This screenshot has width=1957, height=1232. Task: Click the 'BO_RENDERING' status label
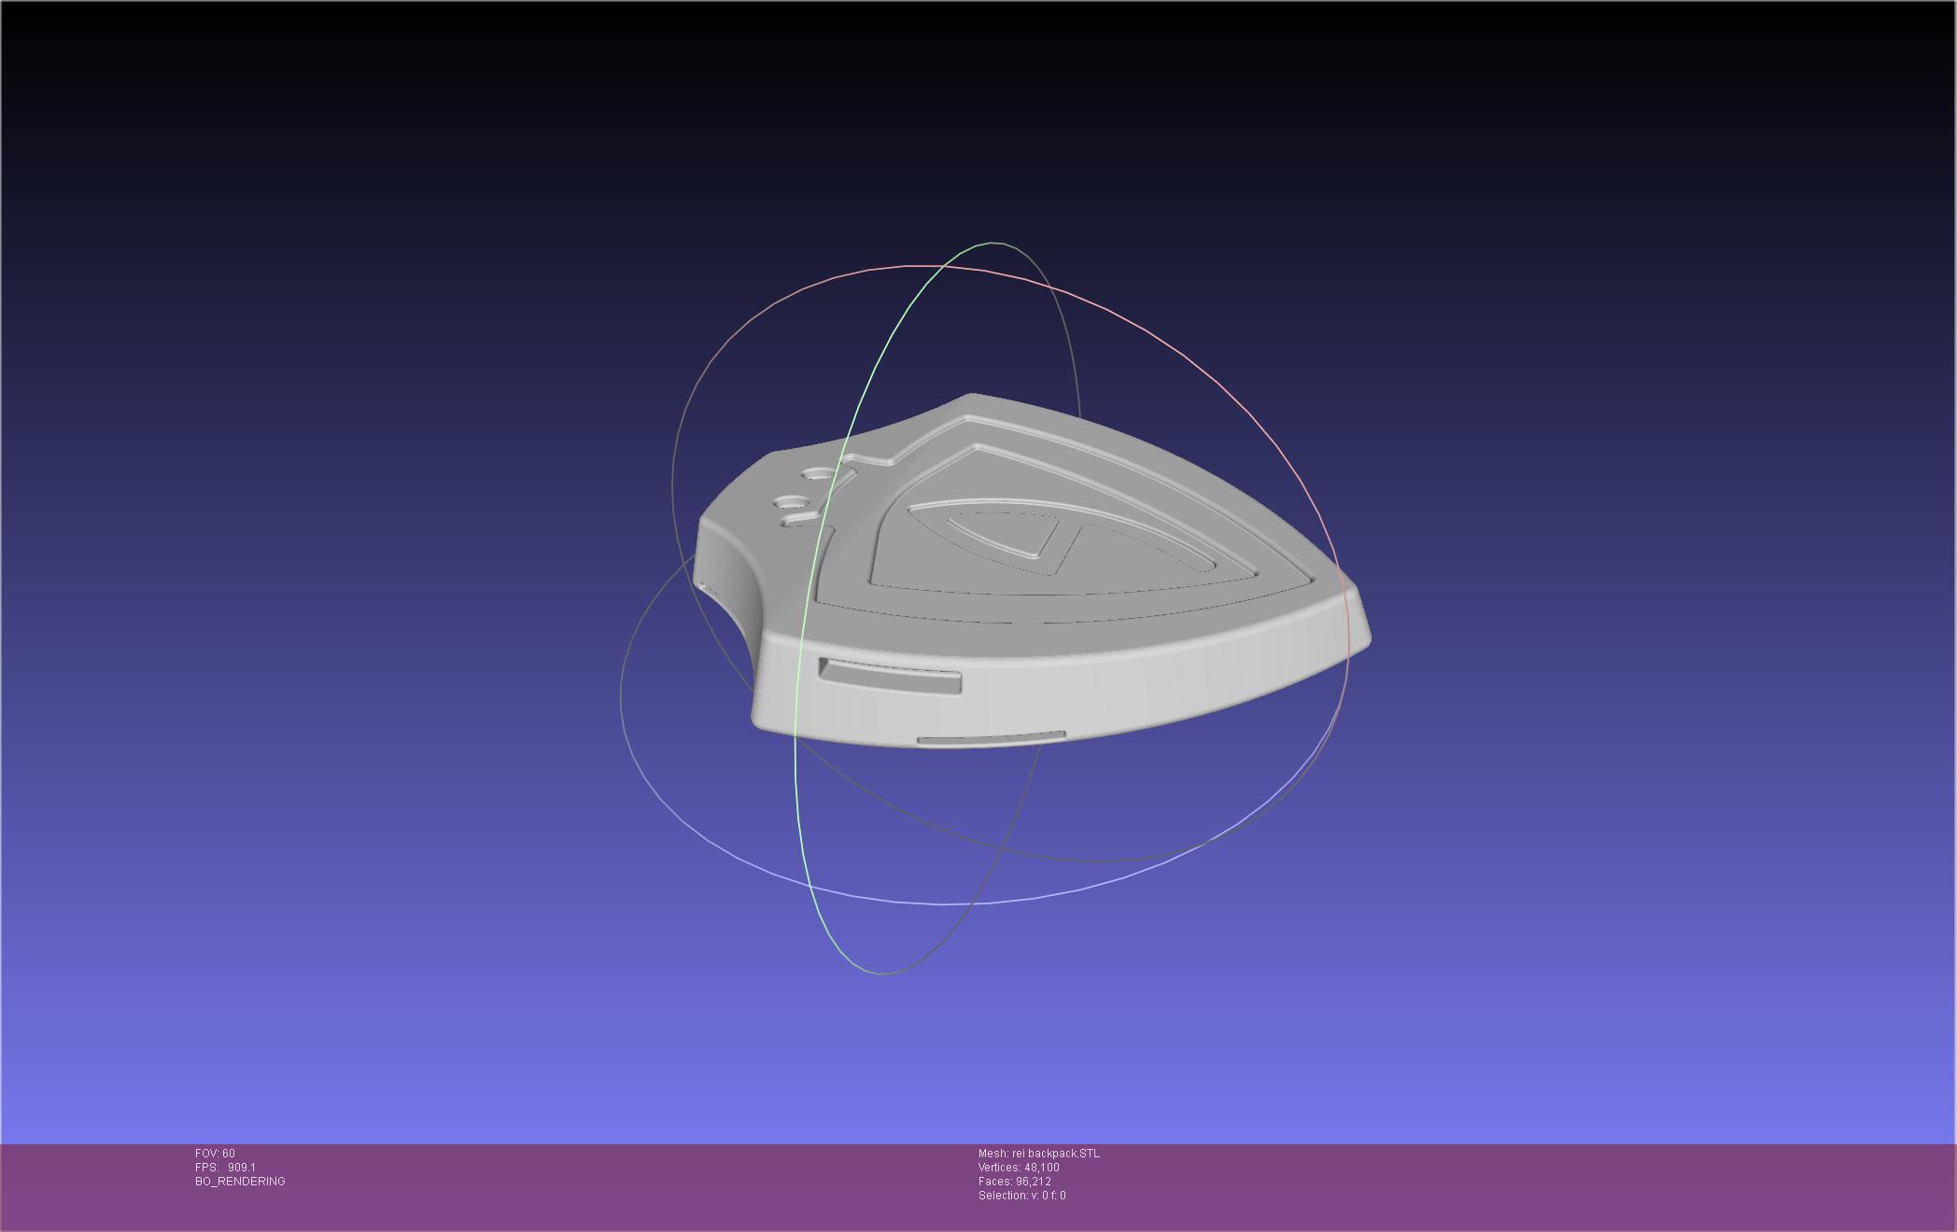click(x=240, y=1182)
